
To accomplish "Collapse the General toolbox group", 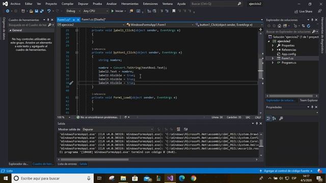I will 10,30.
